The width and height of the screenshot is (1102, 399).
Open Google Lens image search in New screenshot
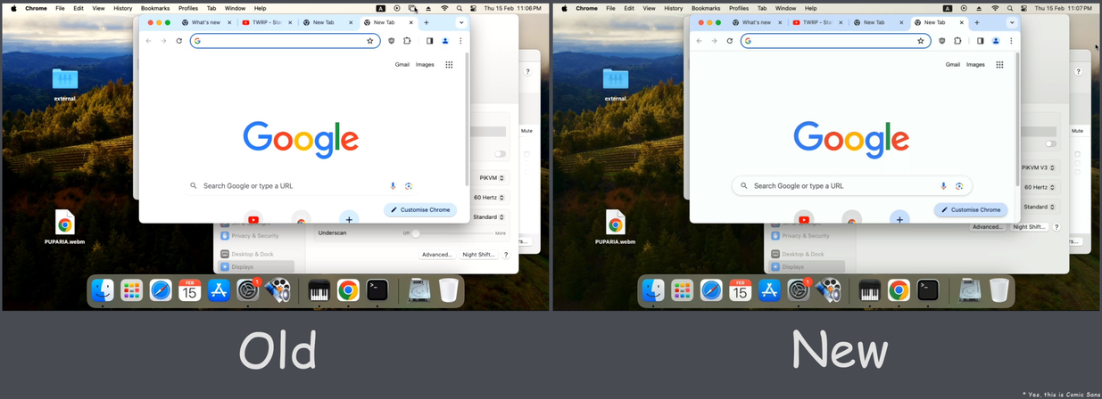point(959,186)
